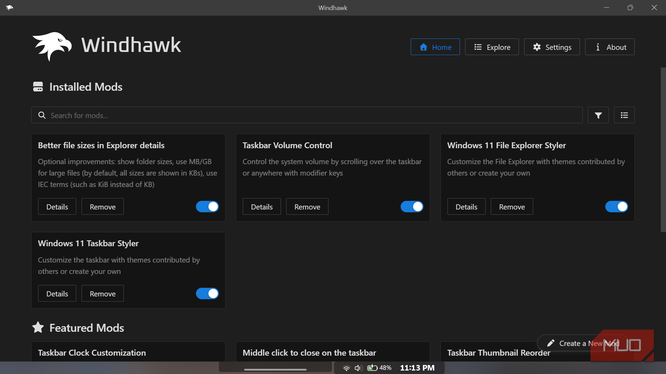Screen dimensions: 666x374
Task: Open the About tab
Action: [610, 47]
